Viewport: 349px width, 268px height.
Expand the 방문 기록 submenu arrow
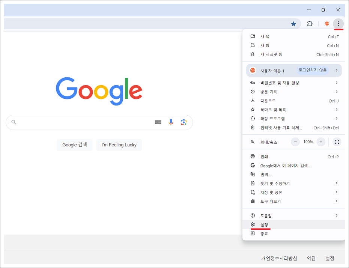337,92
